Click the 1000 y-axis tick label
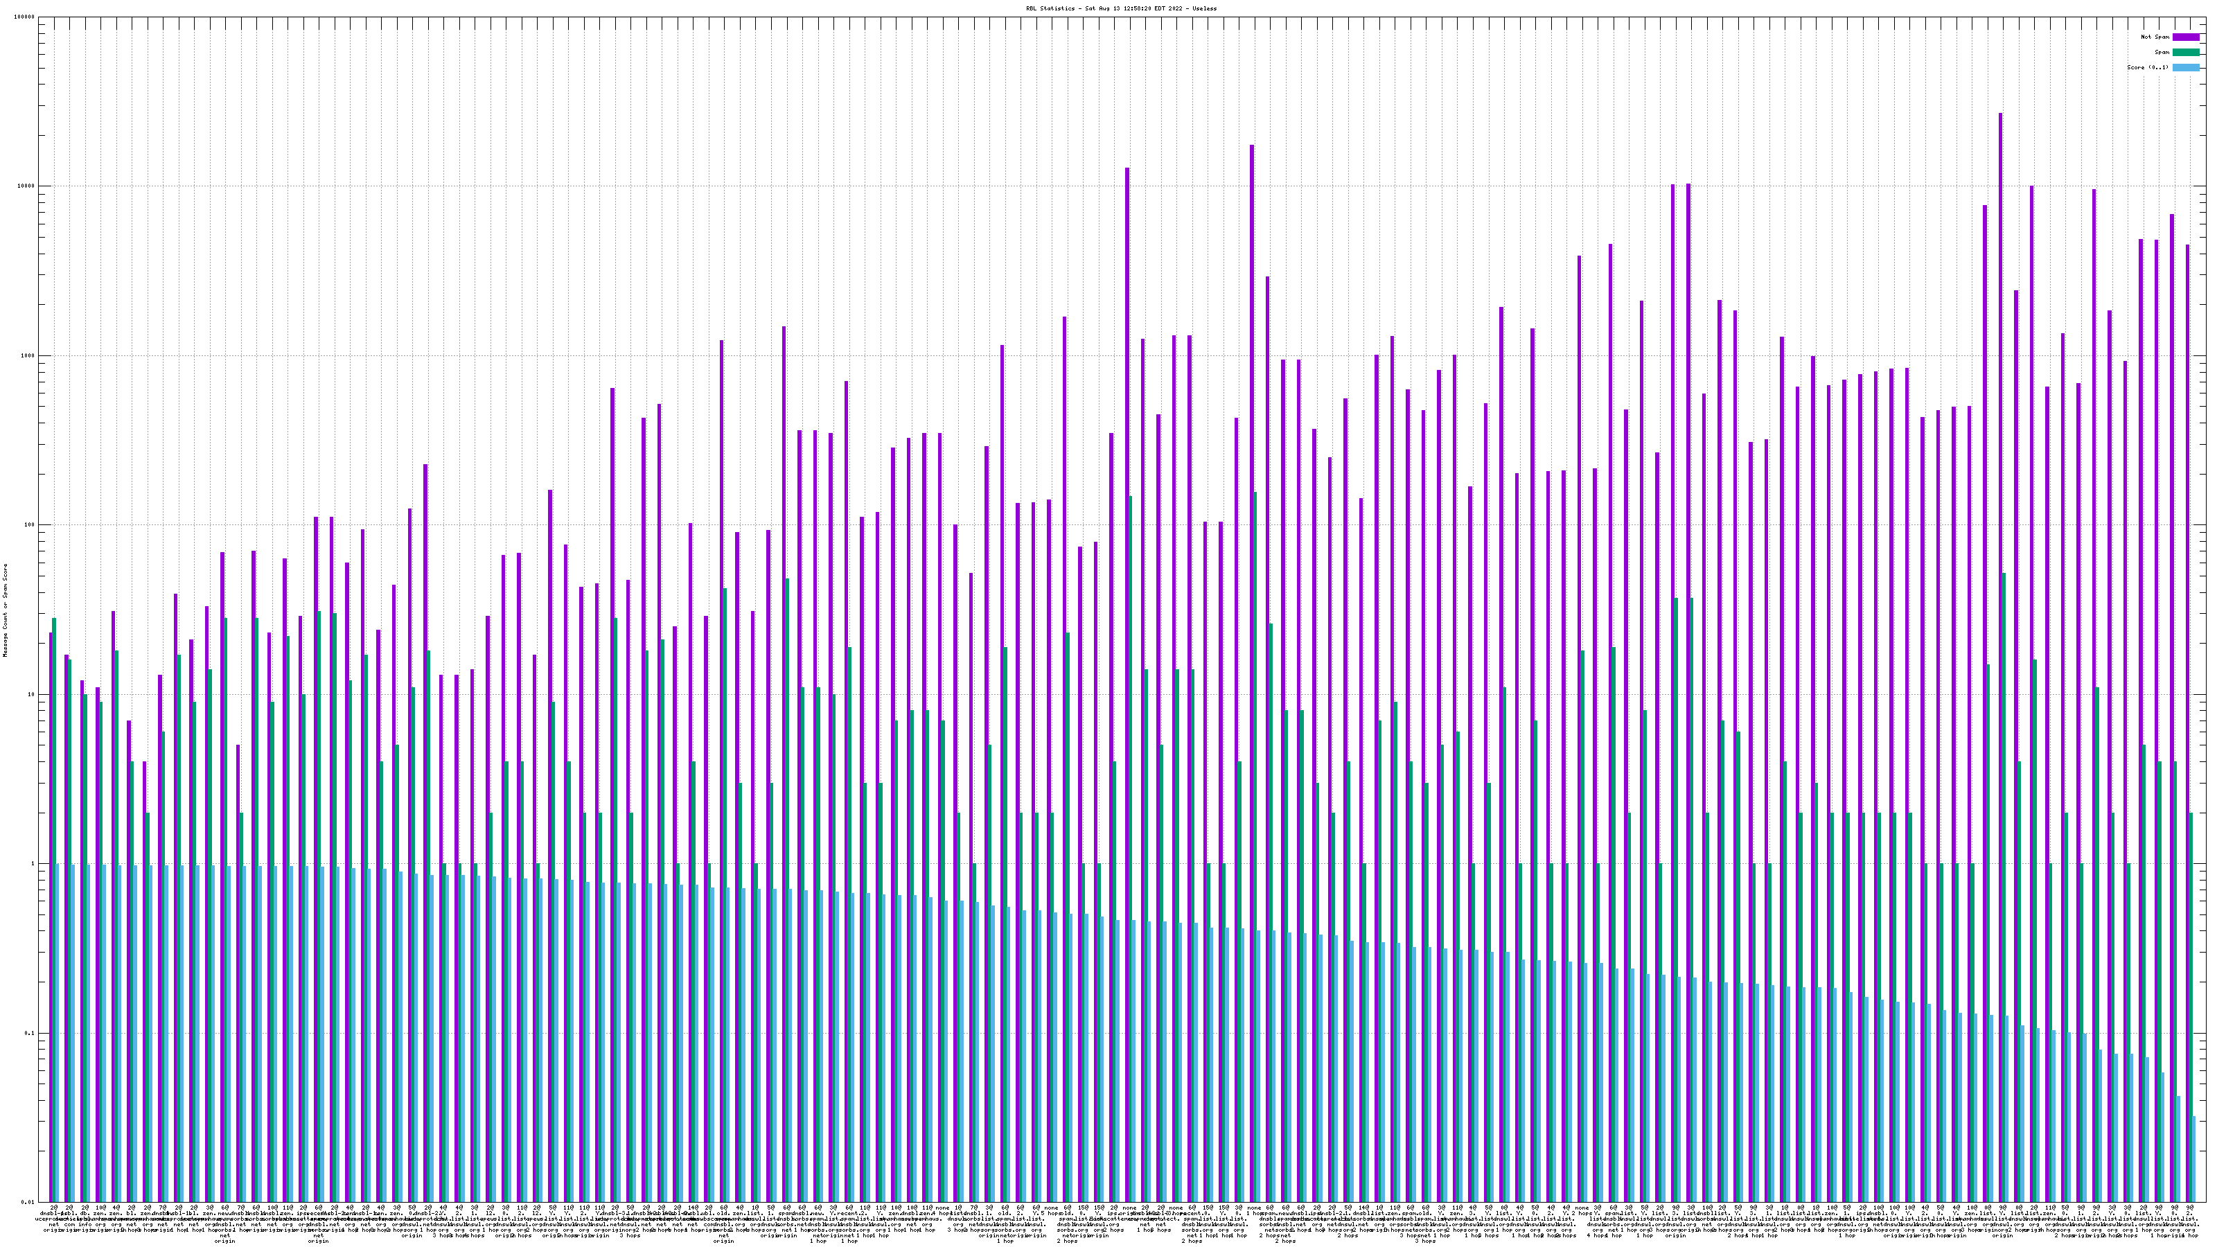The height and width of the screenshot is (1247, 2217). (x=29, y=356)
